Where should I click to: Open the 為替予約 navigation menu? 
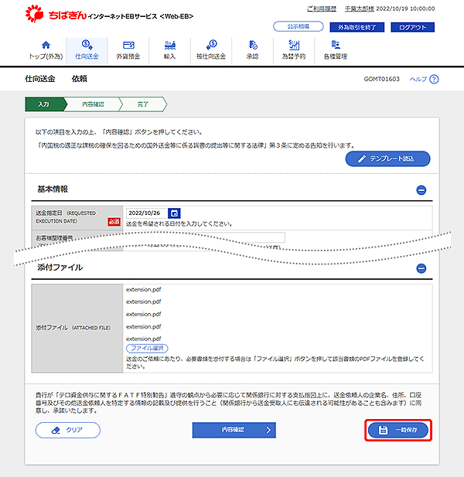pyautogui.click(x=294, y=50)
